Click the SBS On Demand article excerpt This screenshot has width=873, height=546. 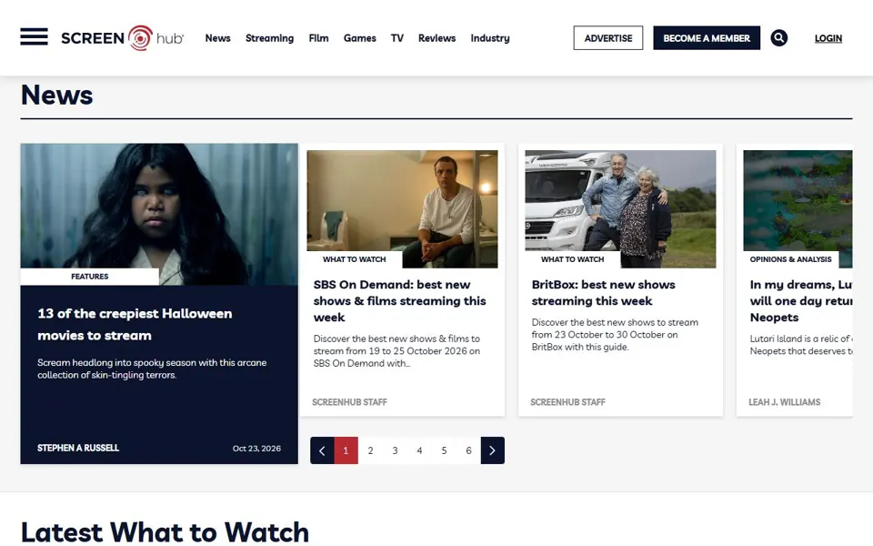point(396,351)
